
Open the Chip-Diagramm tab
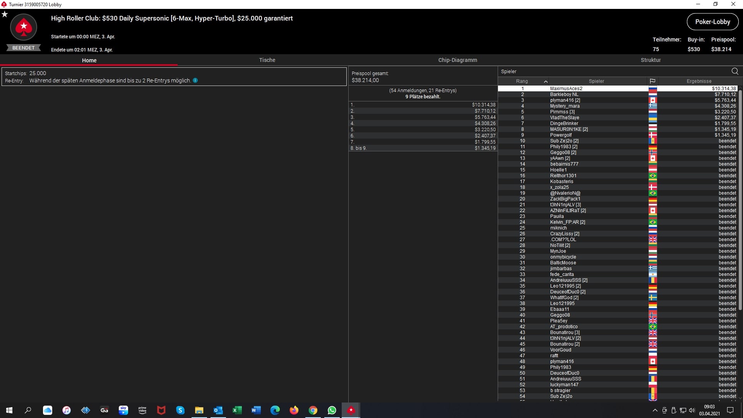point(457,60)
